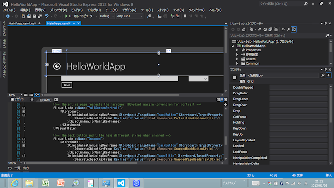
Task: Open Properties wrench icon in Solution Explorer toolbar
Action: (289, 29)
